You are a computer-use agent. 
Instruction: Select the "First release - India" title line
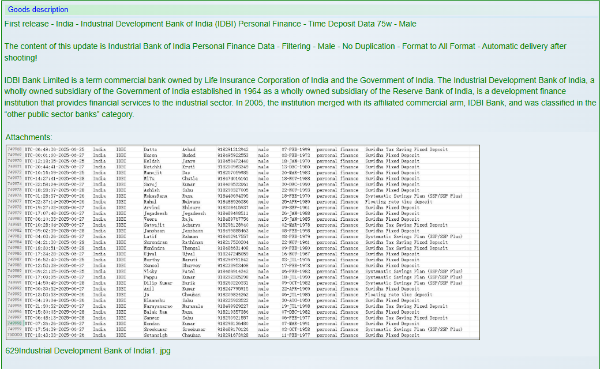[x=210, y=24]
